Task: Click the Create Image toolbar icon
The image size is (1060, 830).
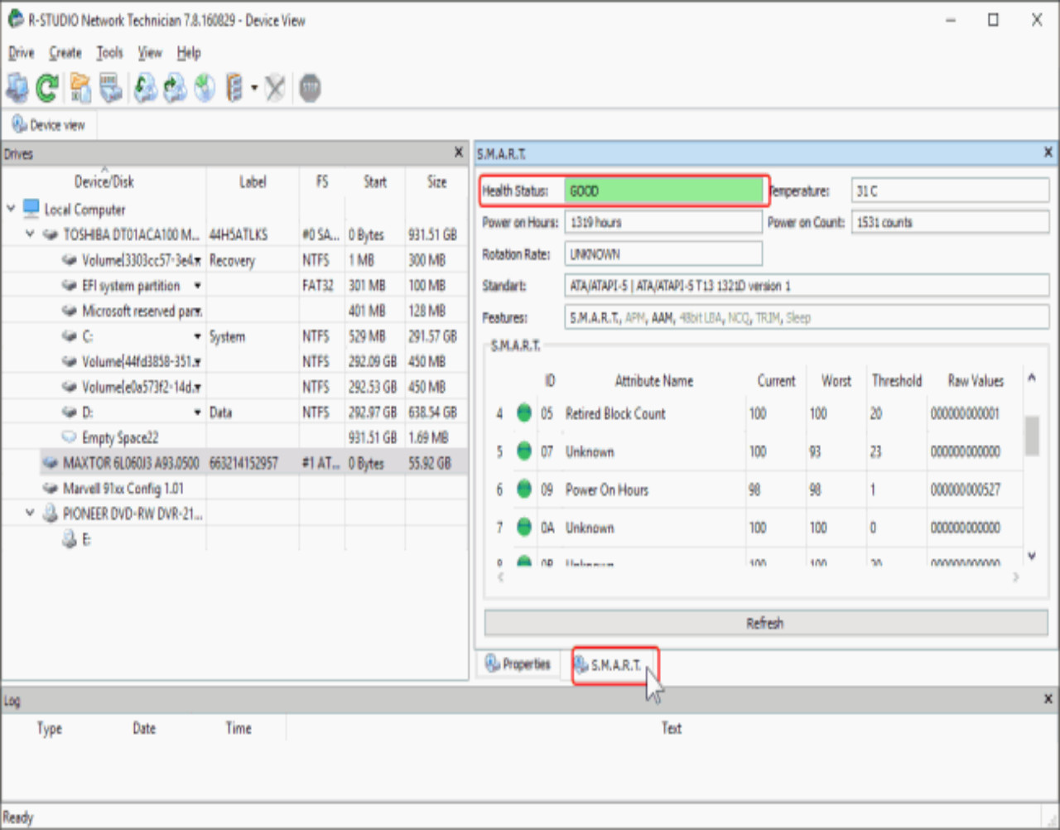Action: [175, 88]
